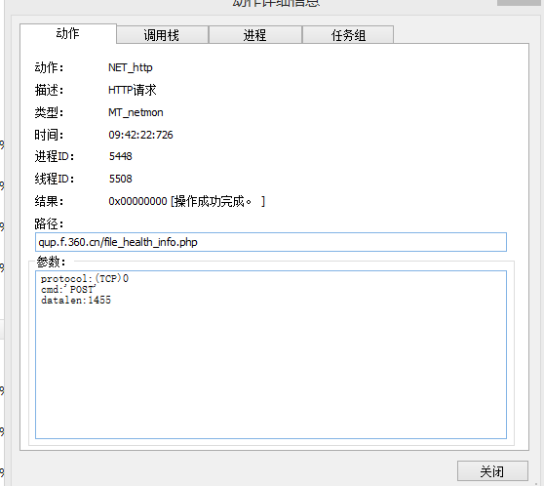Screen dimensions: 544x486
Task: Select the process ID value 5448
Action: [x=120, y=156]
